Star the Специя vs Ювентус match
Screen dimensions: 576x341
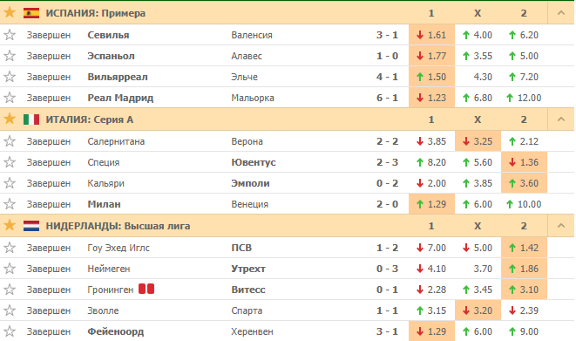coord(10,162)
